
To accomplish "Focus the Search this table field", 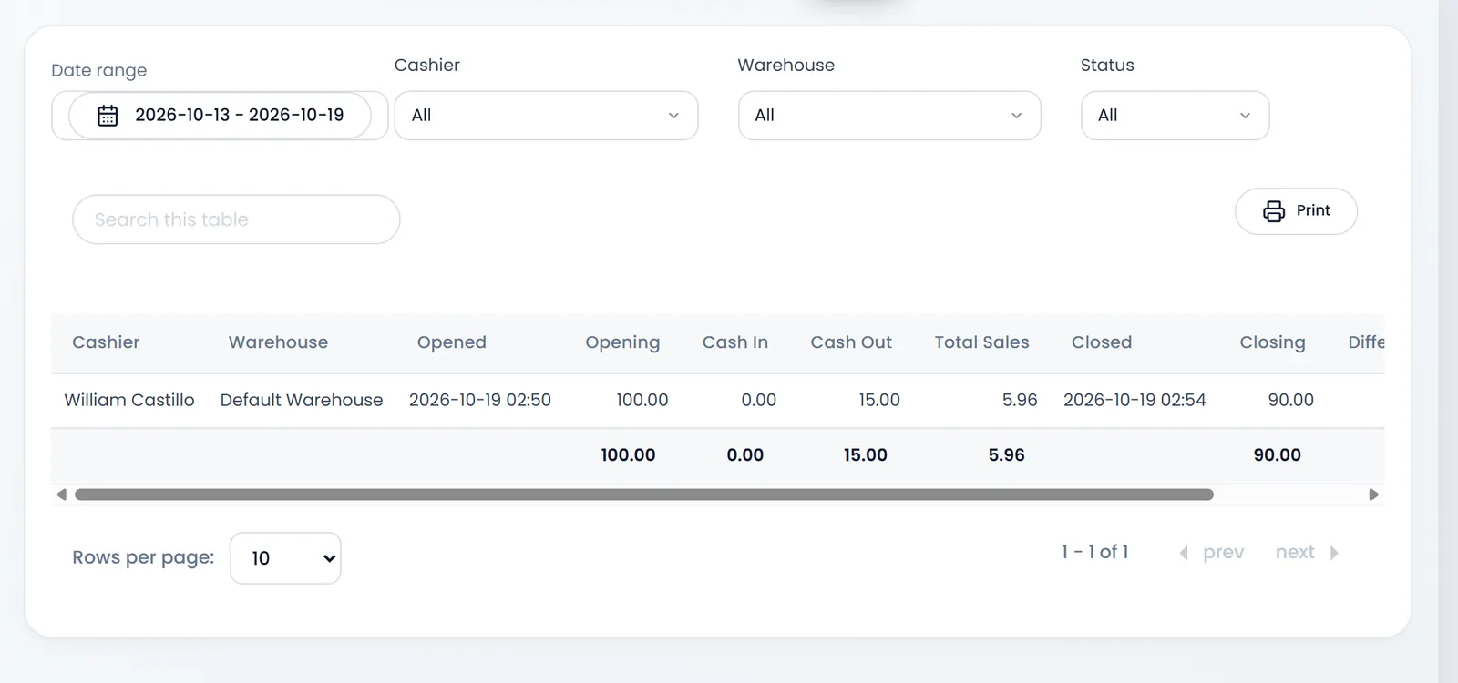I will tap(236, 219).
